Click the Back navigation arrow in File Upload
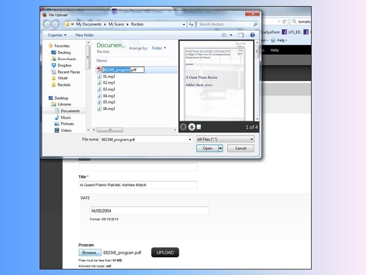This screenshot has height=275, width=366. (47, 24)
